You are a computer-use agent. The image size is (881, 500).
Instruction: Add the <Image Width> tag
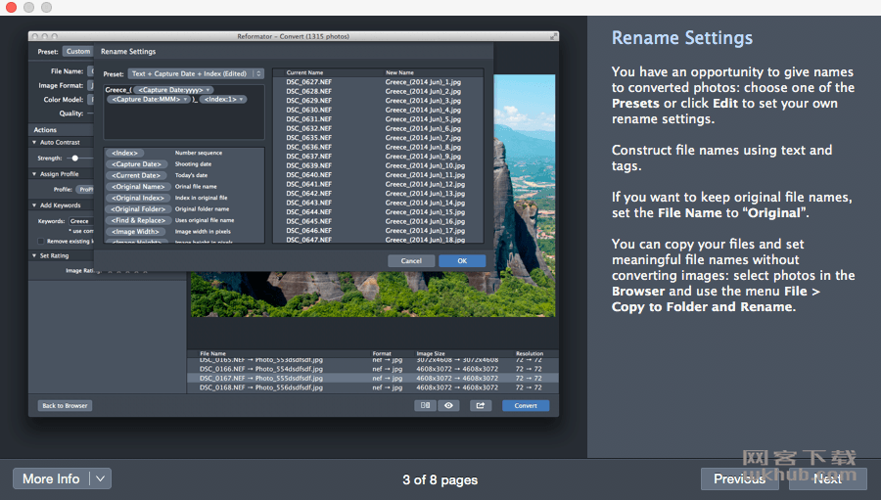coord(135,232)
